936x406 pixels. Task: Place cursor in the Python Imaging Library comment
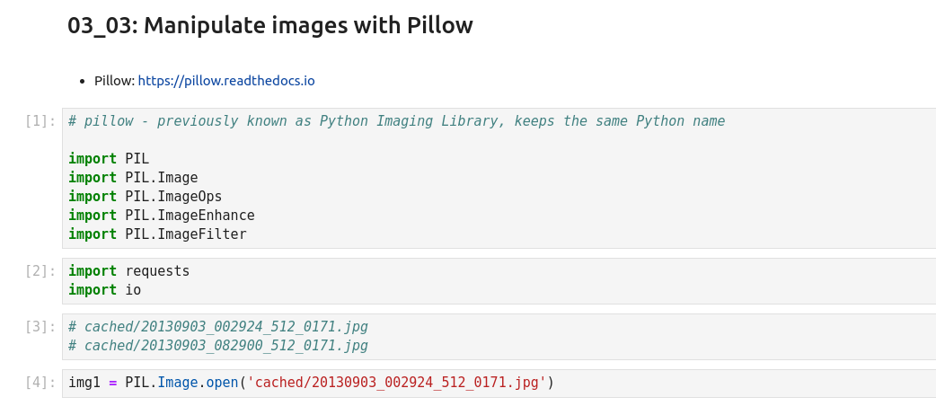point(395,121)
